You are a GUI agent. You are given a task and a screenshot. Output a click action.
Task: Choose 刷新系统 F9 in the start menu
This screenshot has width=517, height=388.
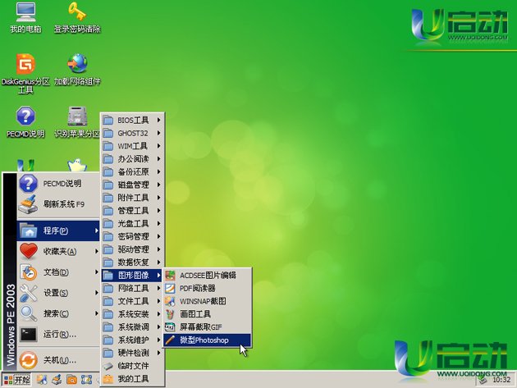[58, 204]
